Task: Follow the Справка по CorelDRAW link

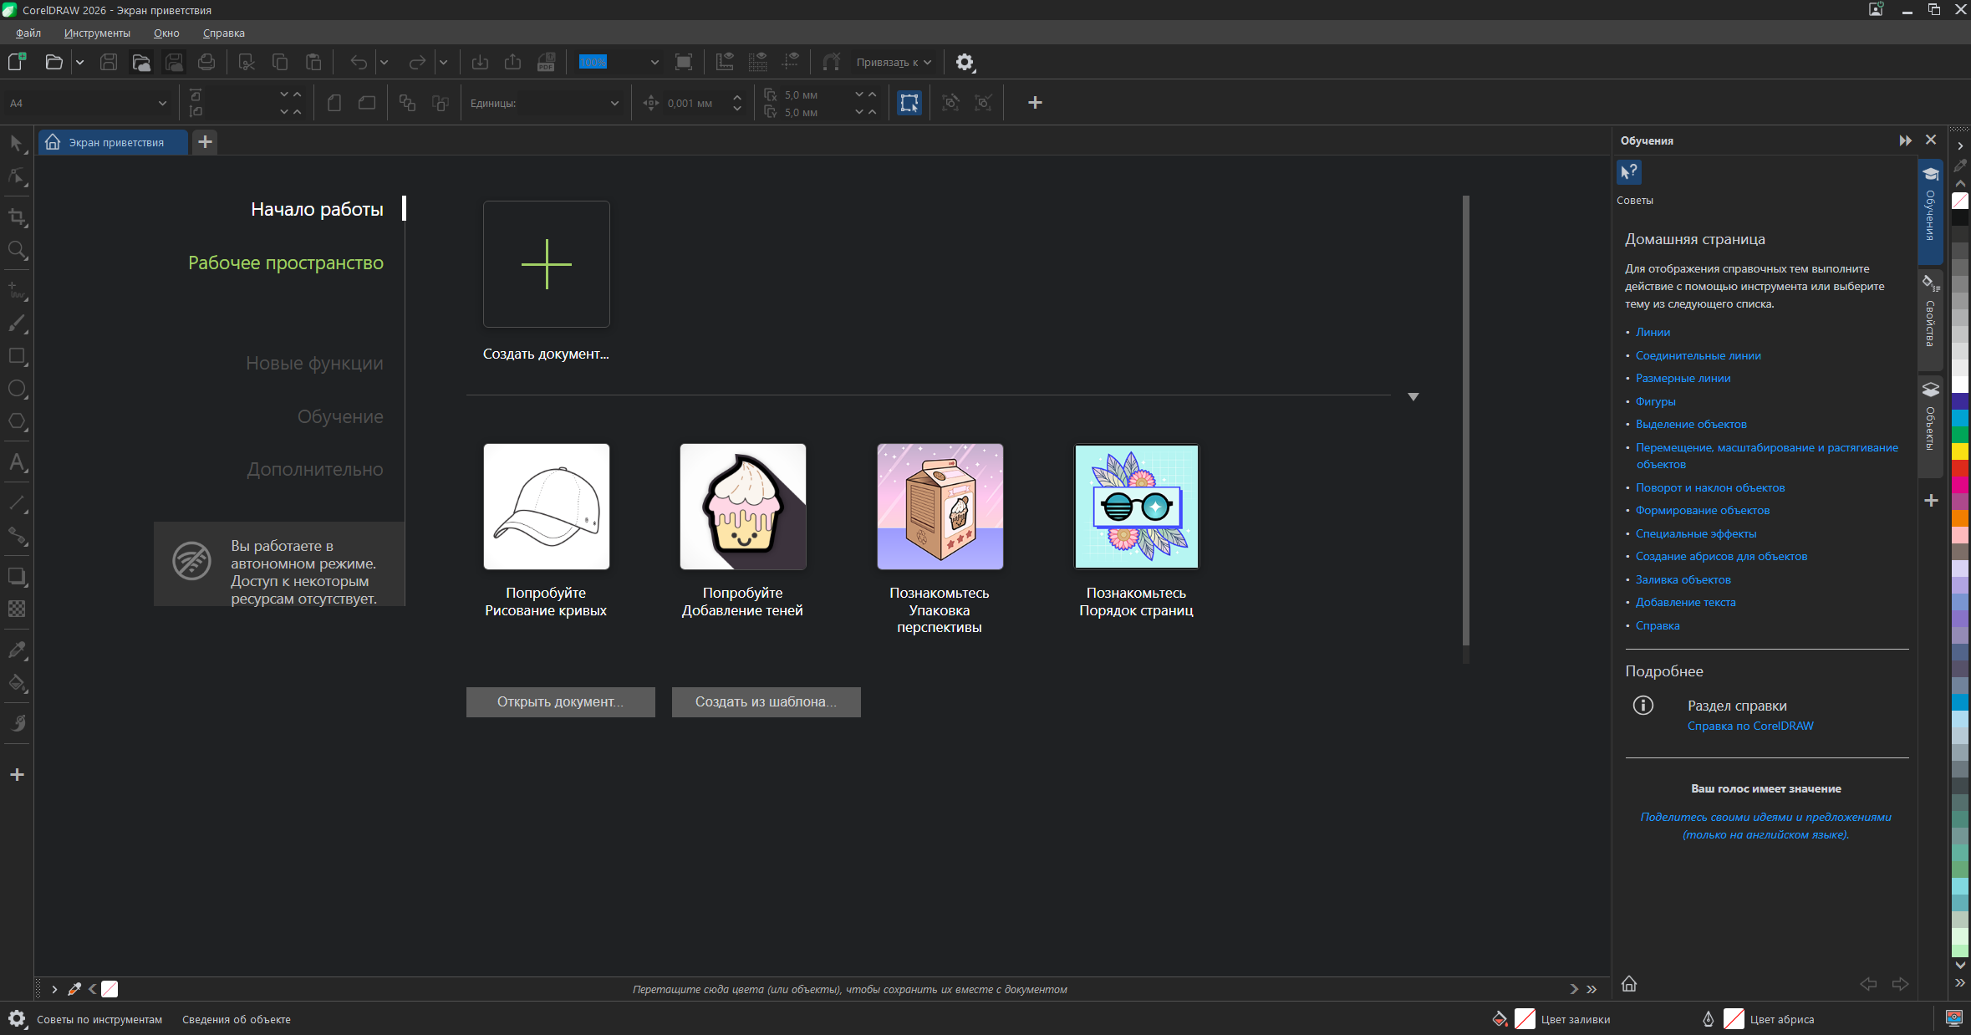Action: (1750, 726)
